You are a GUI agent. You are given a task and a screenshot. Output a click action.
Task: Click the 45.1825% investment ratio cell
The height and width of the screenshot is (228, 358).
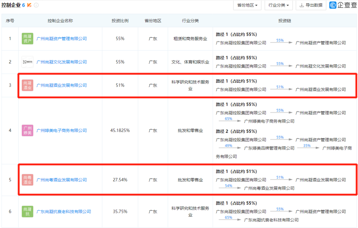pos(120,130)
